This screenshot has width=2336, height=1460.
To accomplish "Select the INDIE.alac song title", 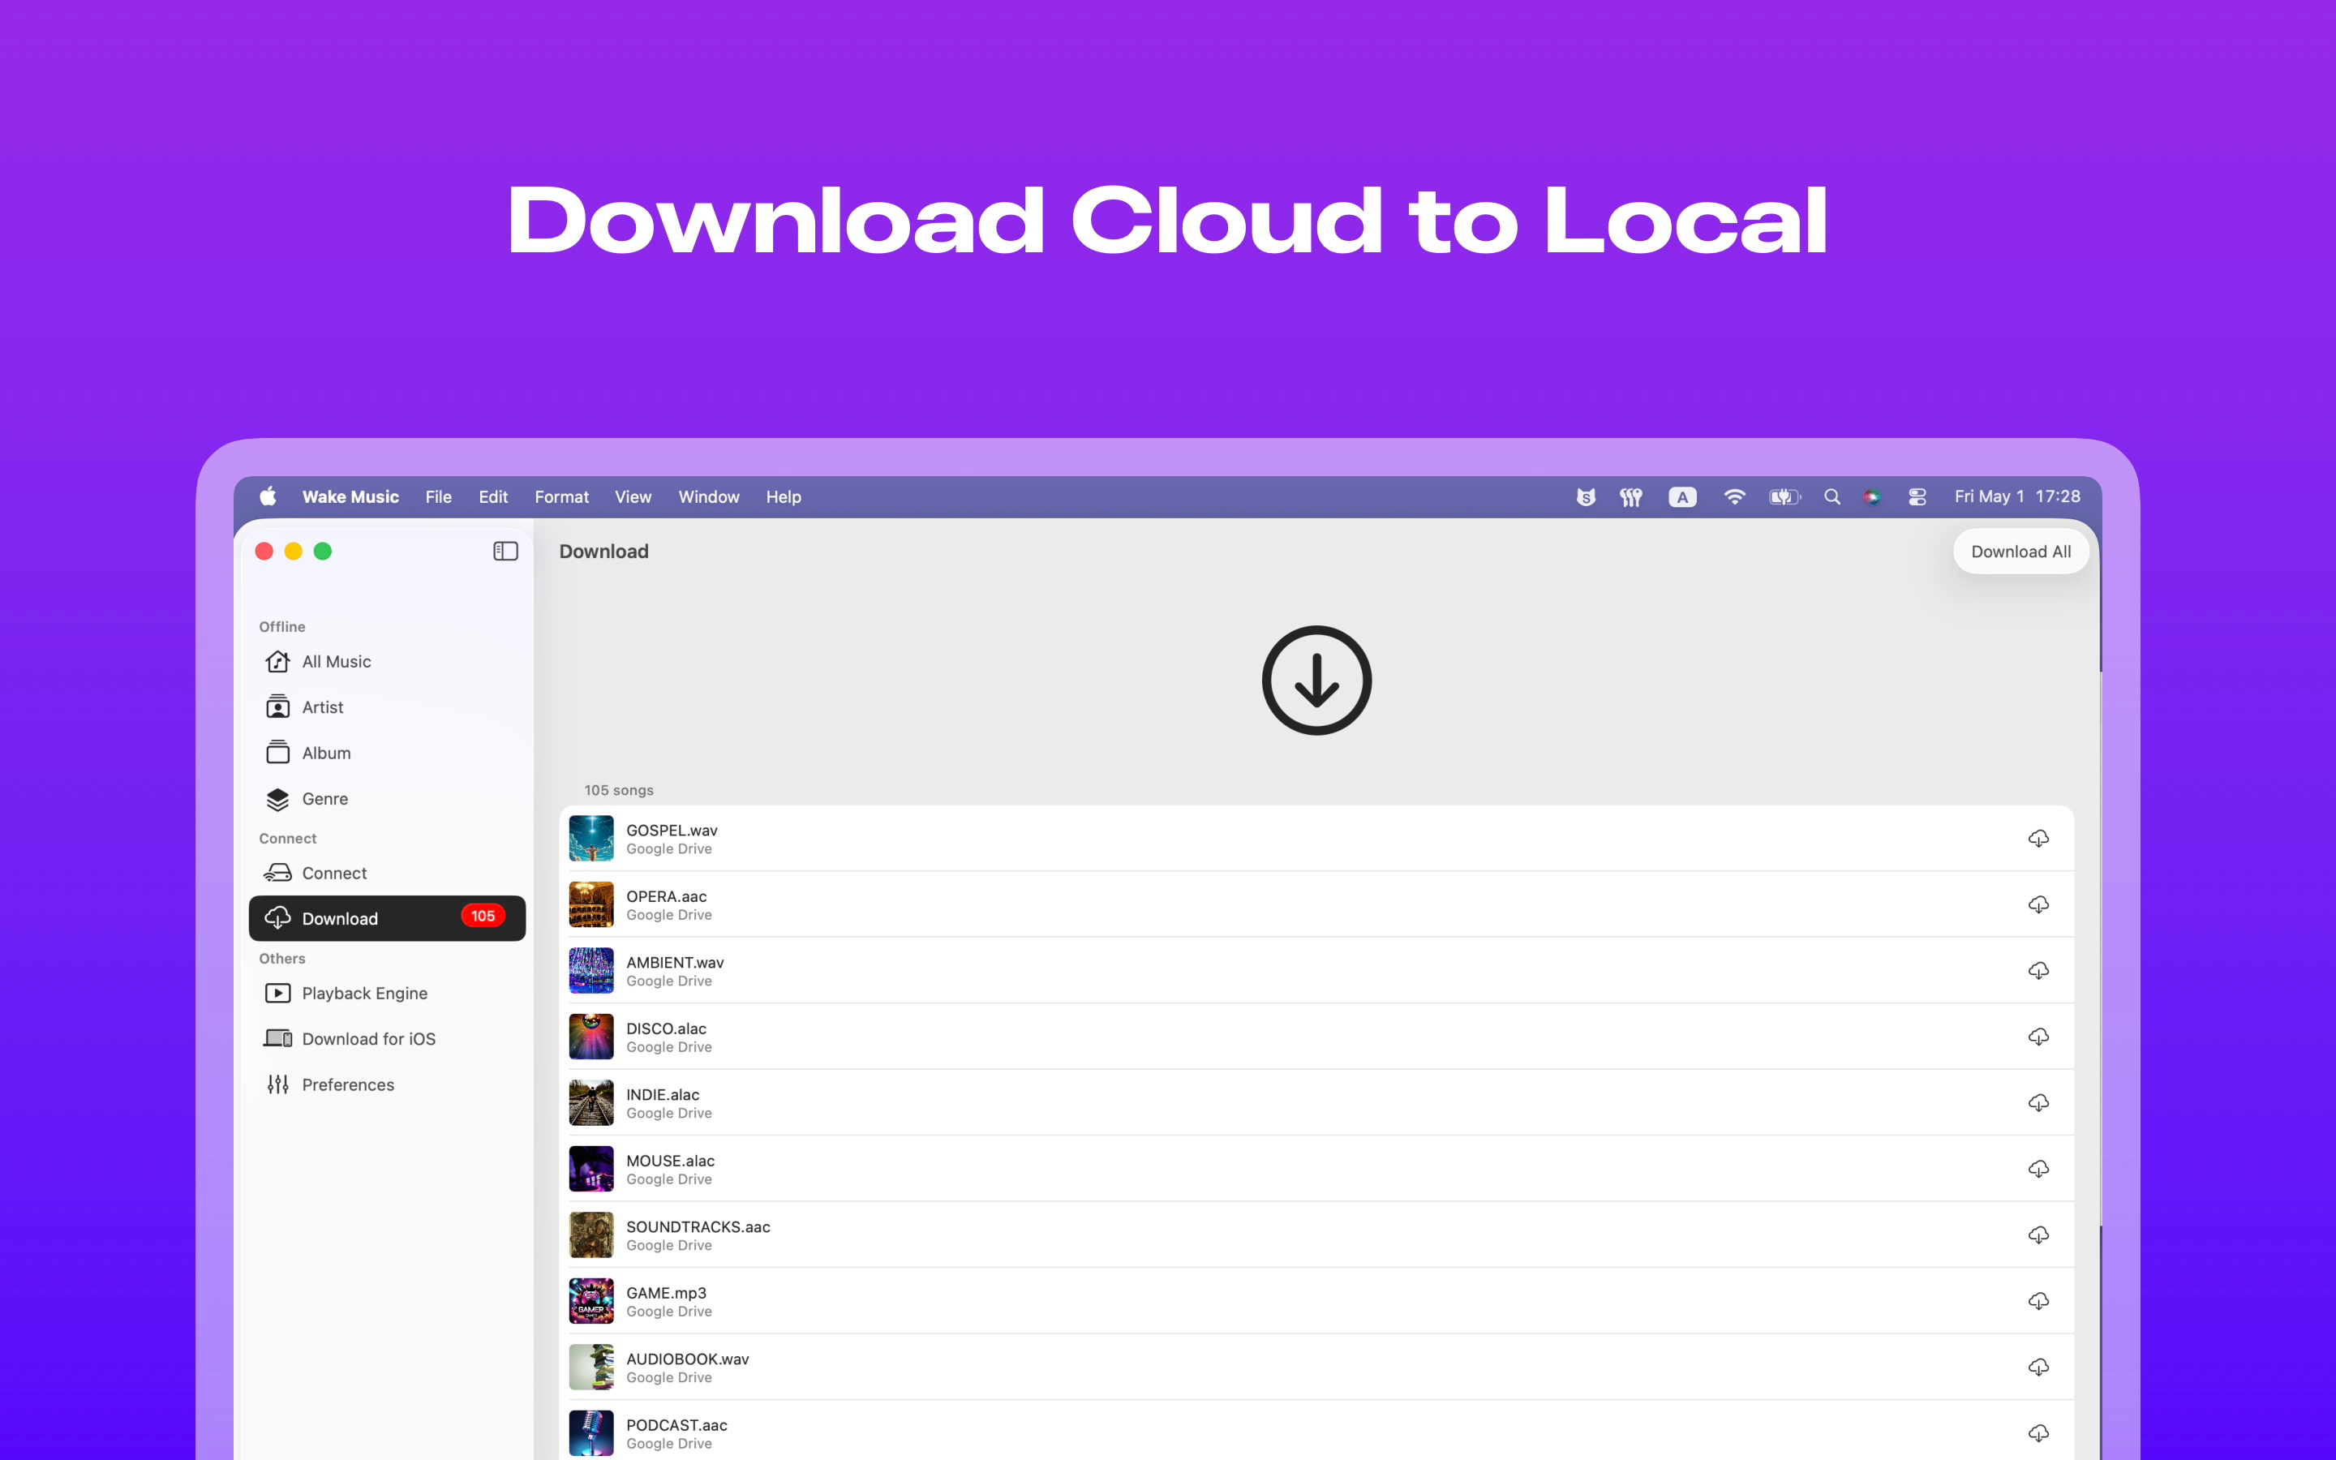I will (x=662, y=1095).
